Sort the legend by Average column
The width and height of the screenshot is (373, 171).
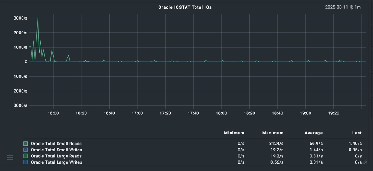pyautogui.click(x=314, y=133)
